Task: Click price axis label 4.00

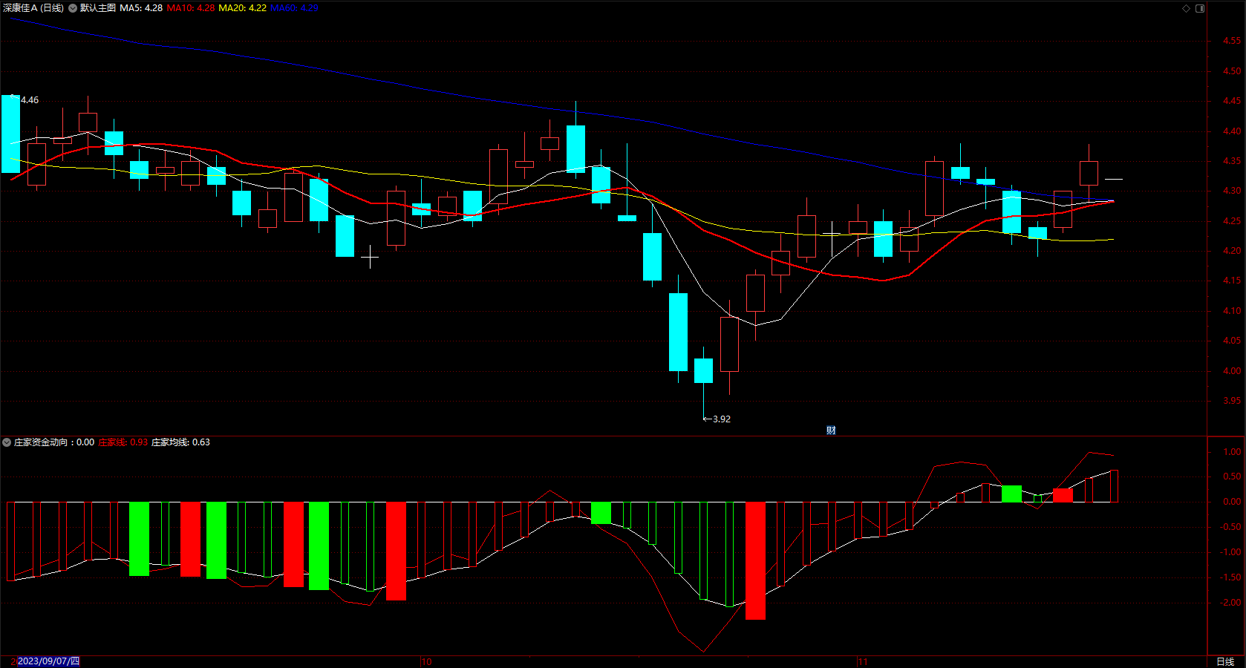Action: (x=1232, y=371)
